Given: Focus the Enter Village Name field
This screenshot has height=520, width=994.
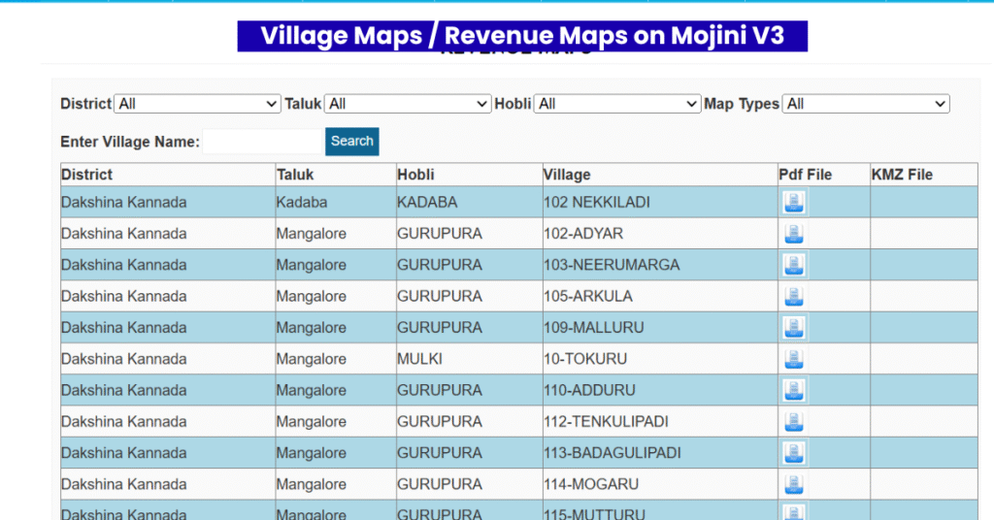Looking at the screenshot, I should pyautogui.click(x=264, y=142).
